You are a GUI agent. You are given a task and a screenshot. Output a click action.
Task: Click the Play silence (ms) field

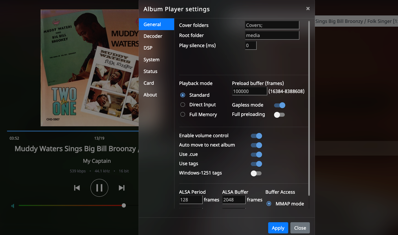pyautogui.click(x=251, y=46)
